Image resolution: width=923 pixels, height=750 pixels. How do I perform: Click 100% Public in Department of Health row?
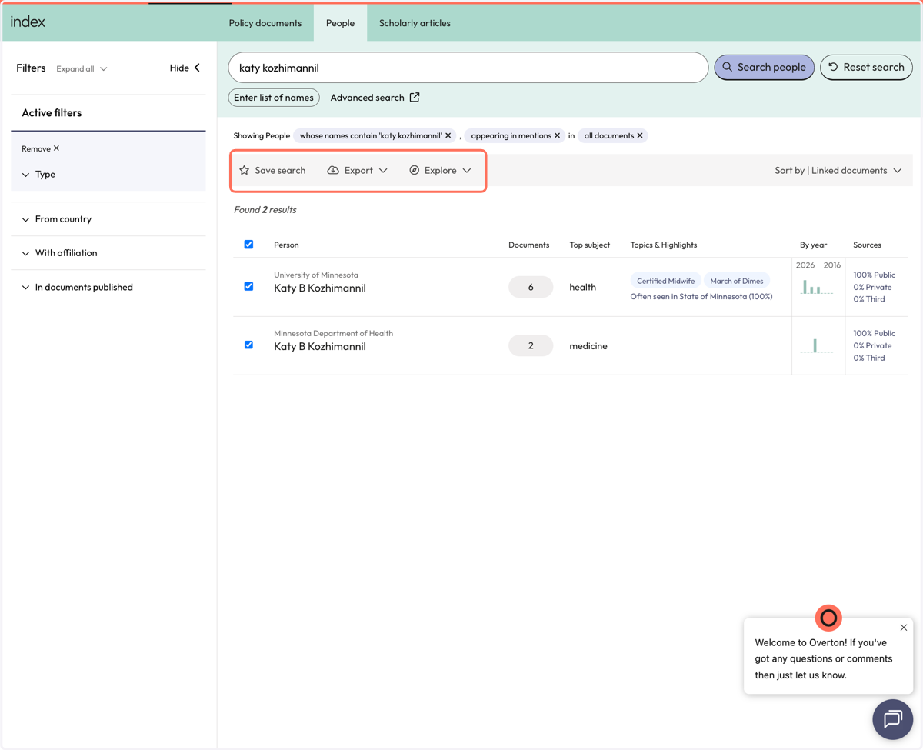[874, 333]
